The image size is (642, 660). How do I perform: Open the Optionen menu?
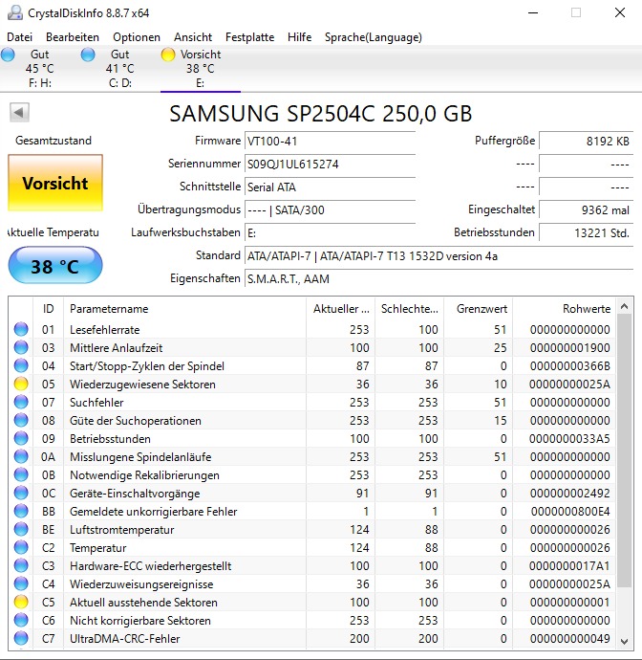pyautogui.click(x=137, y=37)
